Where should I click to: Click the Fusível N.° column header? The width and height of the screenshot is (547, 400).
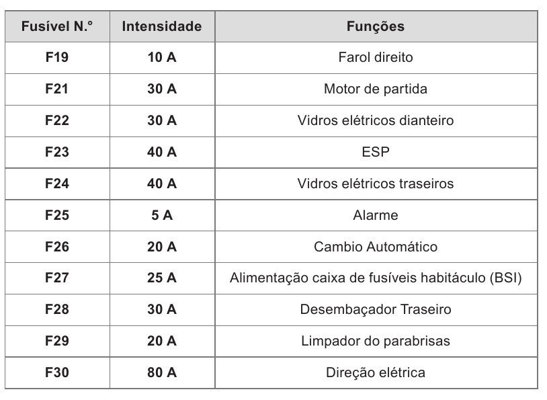[57, 26]
